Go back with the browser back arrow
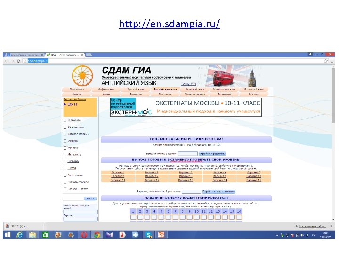 click(6, 61)
